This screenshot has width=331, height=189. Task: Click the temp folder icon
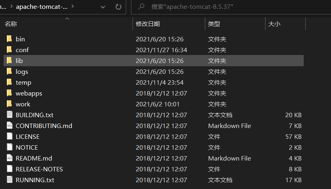[9, 82]
